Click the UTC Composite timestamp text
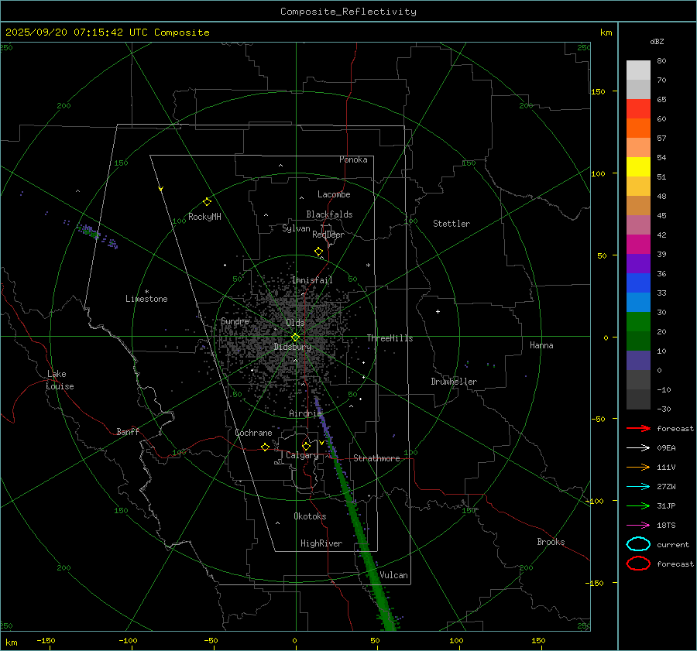Viewport: 697px width, 651px height. coord(107,33)
